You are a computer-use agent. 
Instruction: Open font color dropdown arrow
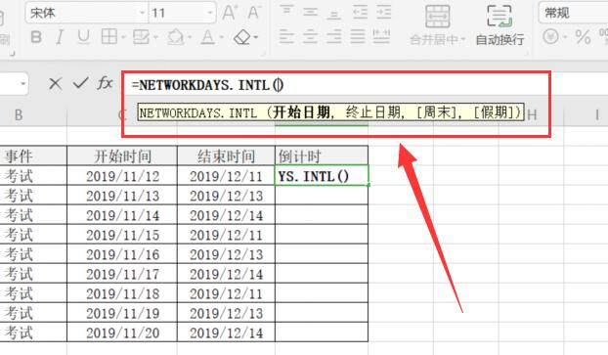click(222, 37)
